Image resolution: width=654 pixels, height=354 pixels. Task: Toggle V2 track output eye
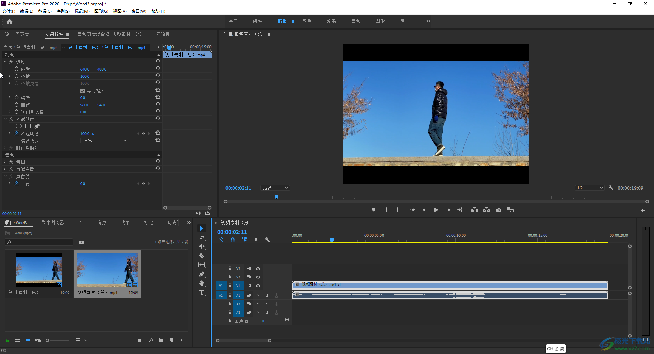pyautogui.click(x=258, y=277)
